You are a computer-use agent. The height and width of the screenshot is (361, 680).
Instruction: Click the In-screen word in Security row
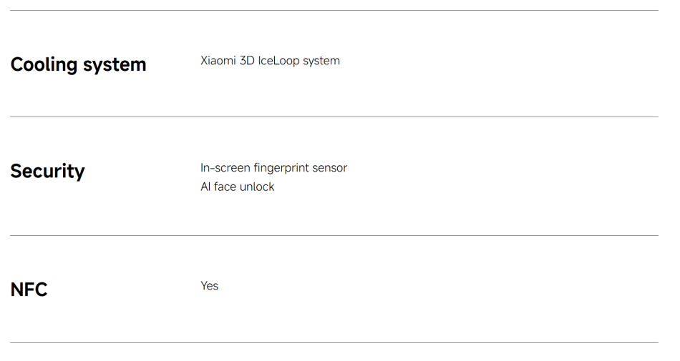(225, 167)
